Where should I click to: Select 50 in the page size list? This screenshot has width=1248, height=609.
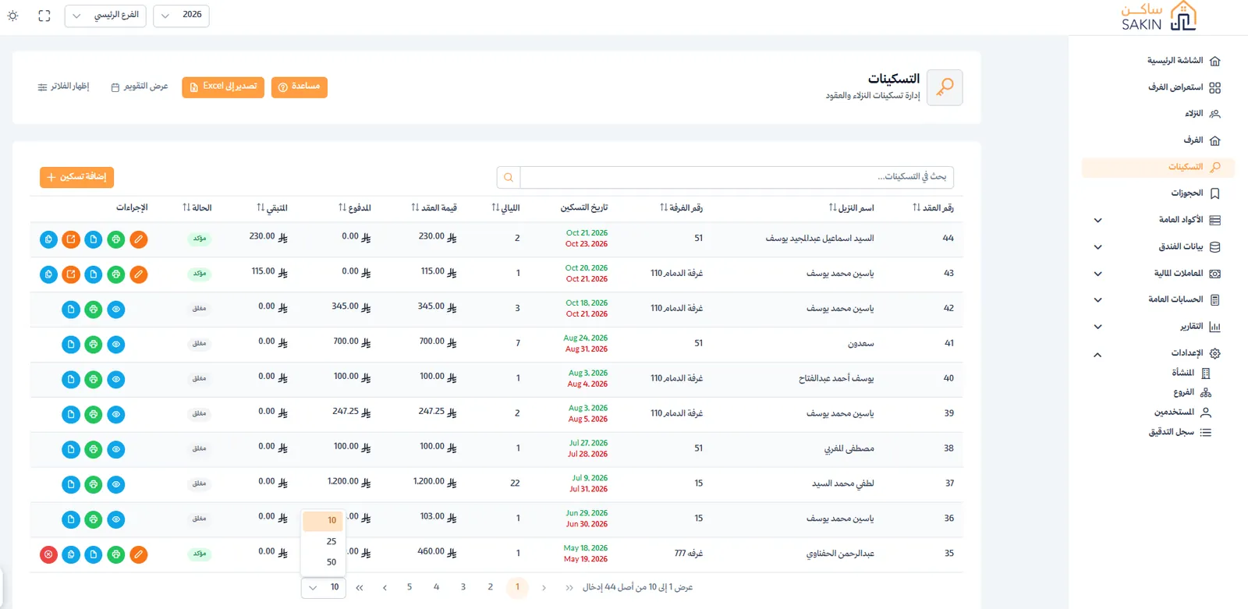(323, 562)
